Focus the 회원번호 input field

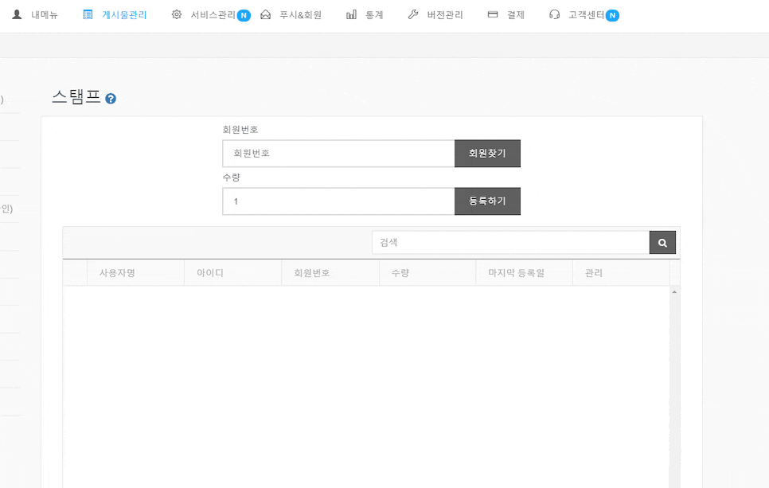[x=338, y=154]
